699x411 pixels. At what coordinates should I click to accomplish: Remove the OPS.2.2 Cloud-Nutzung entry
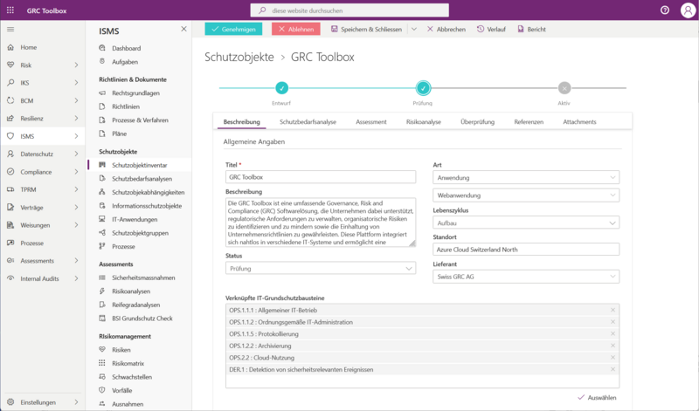point(612,358)
